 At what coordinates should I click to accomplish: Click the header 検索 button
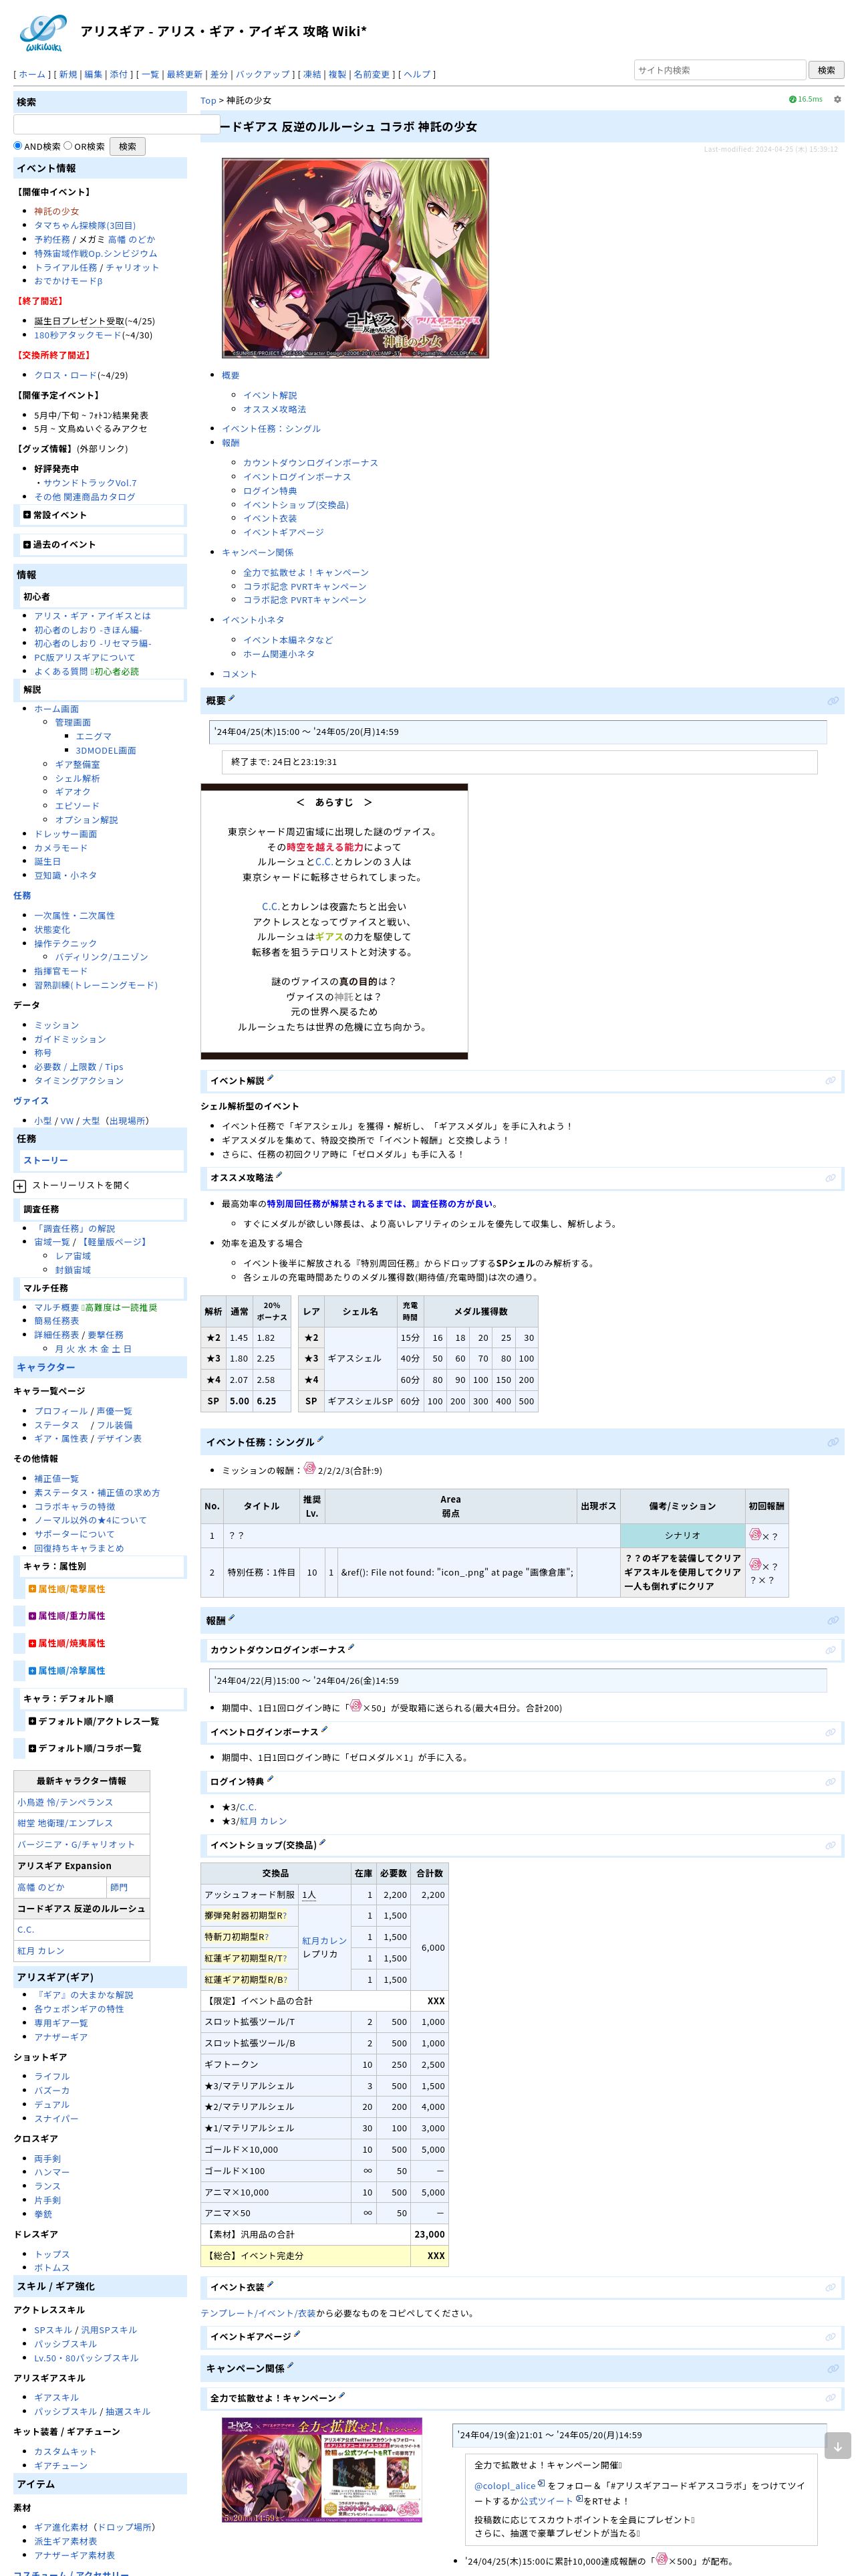tap(826, 70)
